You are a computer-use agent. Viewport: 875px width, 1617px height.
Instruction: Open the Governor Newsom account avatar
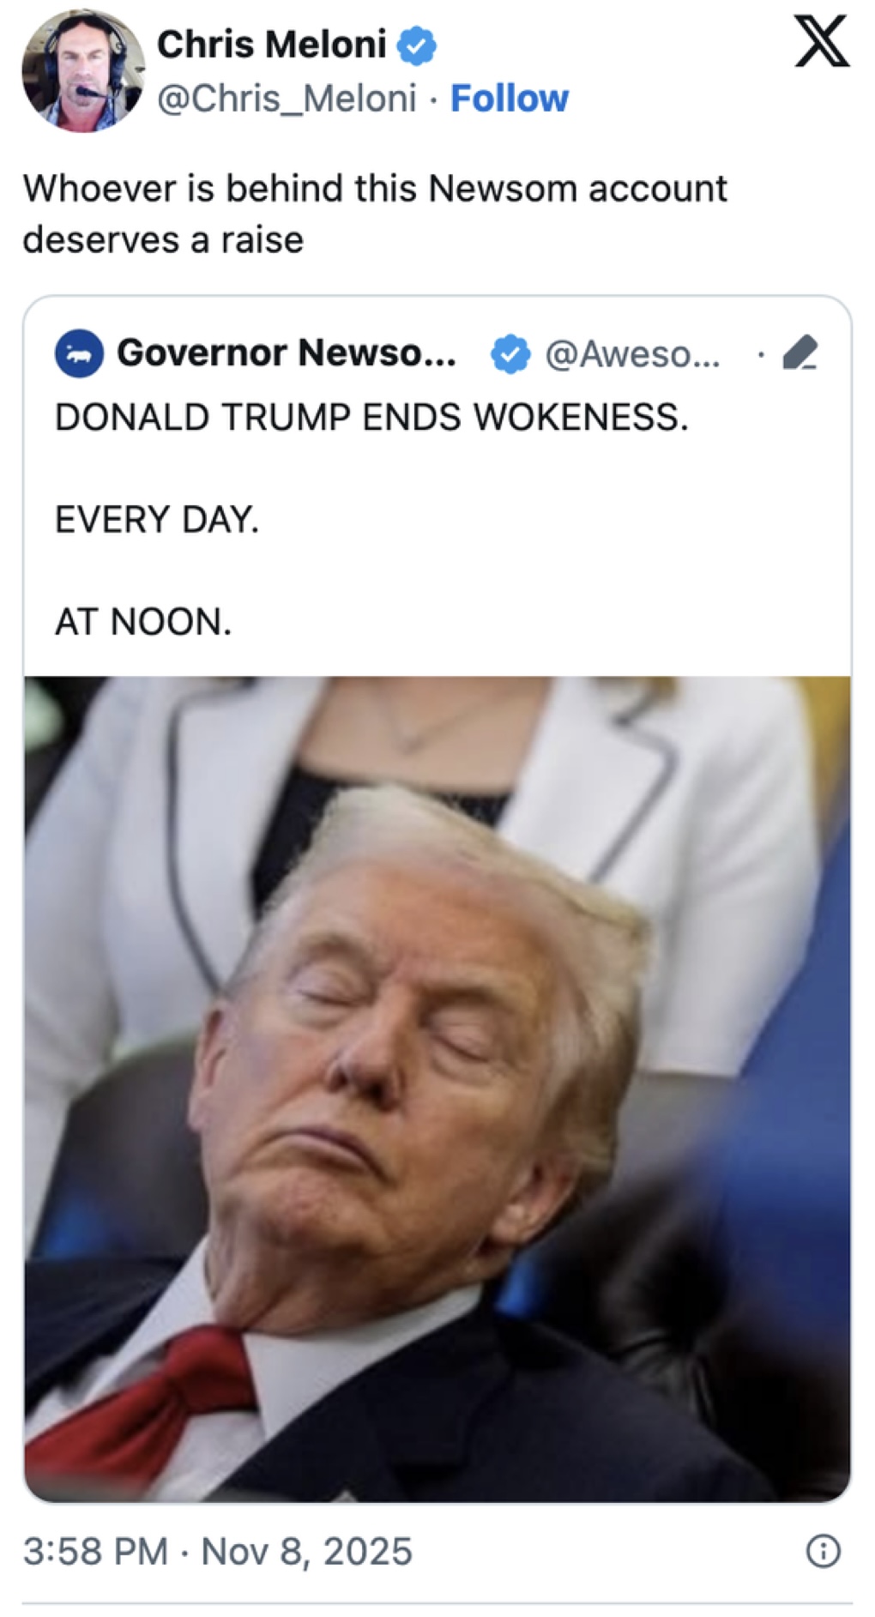pyautogui.click(x=79, y=353)
